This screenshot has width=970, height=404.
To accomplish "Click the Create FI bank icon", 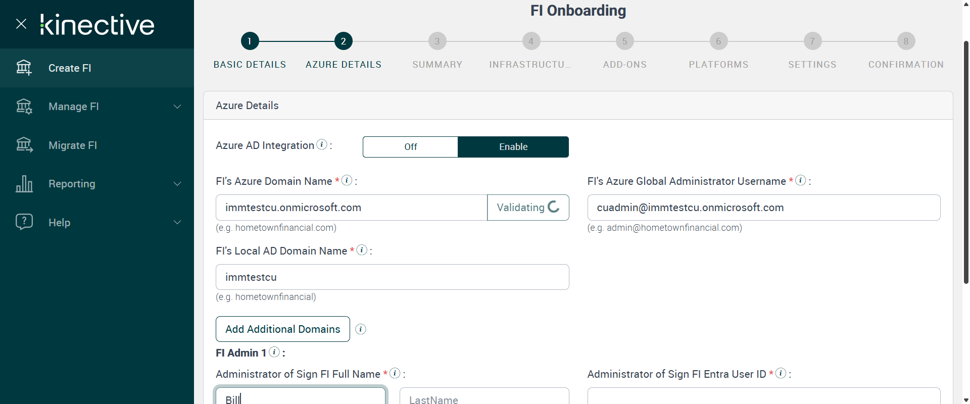I will pos(24,67).
